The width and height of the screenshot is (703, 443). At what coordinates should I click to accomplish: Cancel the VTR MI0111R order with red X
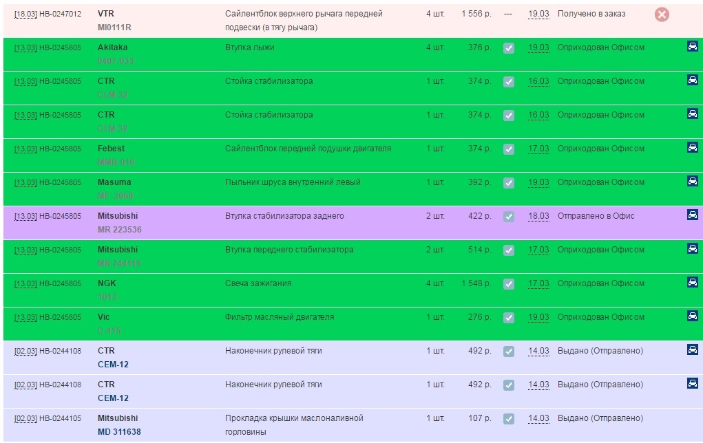(x=662, y=14)
